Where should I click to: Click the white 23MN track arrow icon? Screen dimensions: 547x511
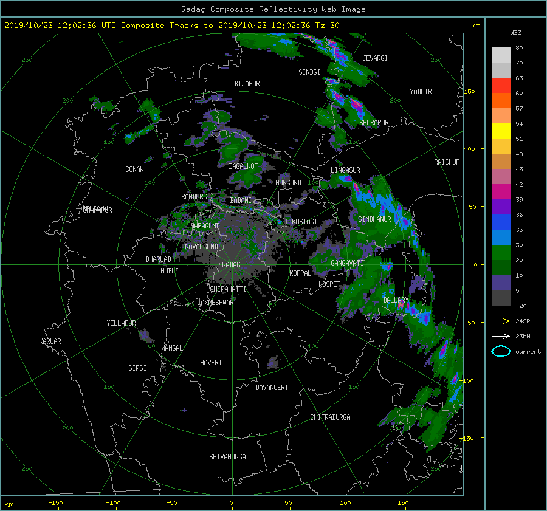point(501,336)
